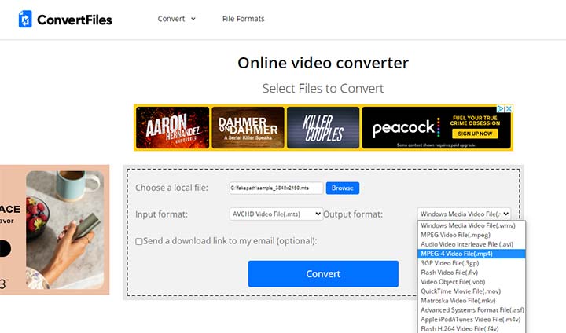Viewport: 566px width, 333px height.
Task: Select QuickTime Movie File(.mov) option
Action: click(x=472, y=291)
